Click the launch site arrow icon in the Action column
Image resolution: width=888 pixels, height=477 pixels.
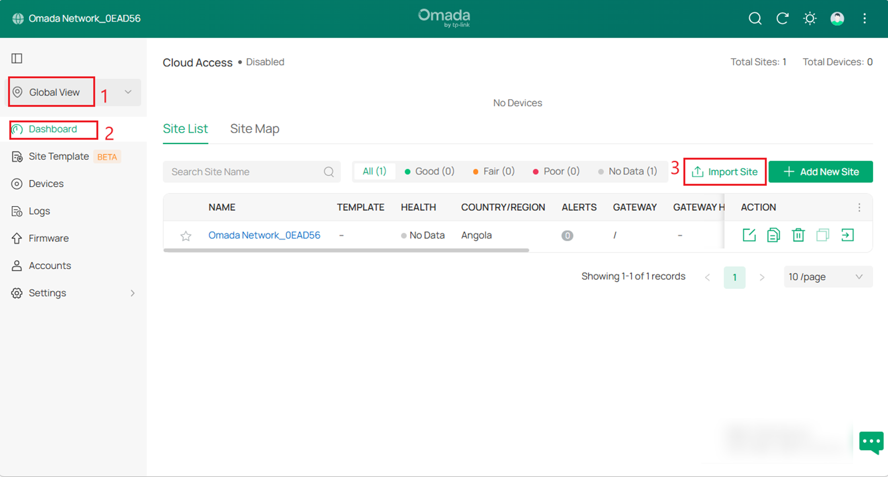coord(847,235)
